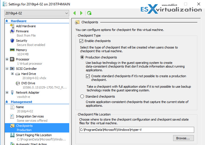
Task: Click the Browse... button
Action: point(183,138)
